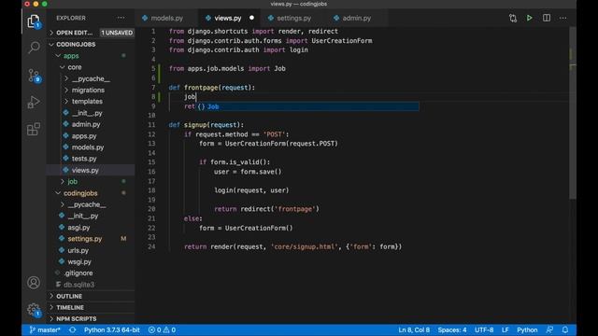Open the .gitignore file
Image resolution: width=598 pixels, height=336 pixels.
pyautogui.click(x=78, y=273)
